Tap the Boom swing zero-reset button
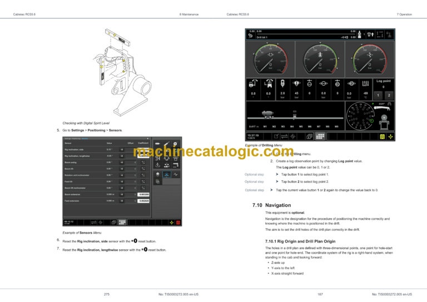The image size is (427, 302). 122,162
